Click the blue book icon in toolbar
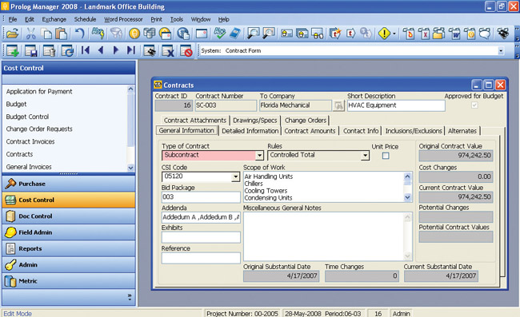Viewport: 520px width, 317px height. pyautogui.click(x=234, y=33)
